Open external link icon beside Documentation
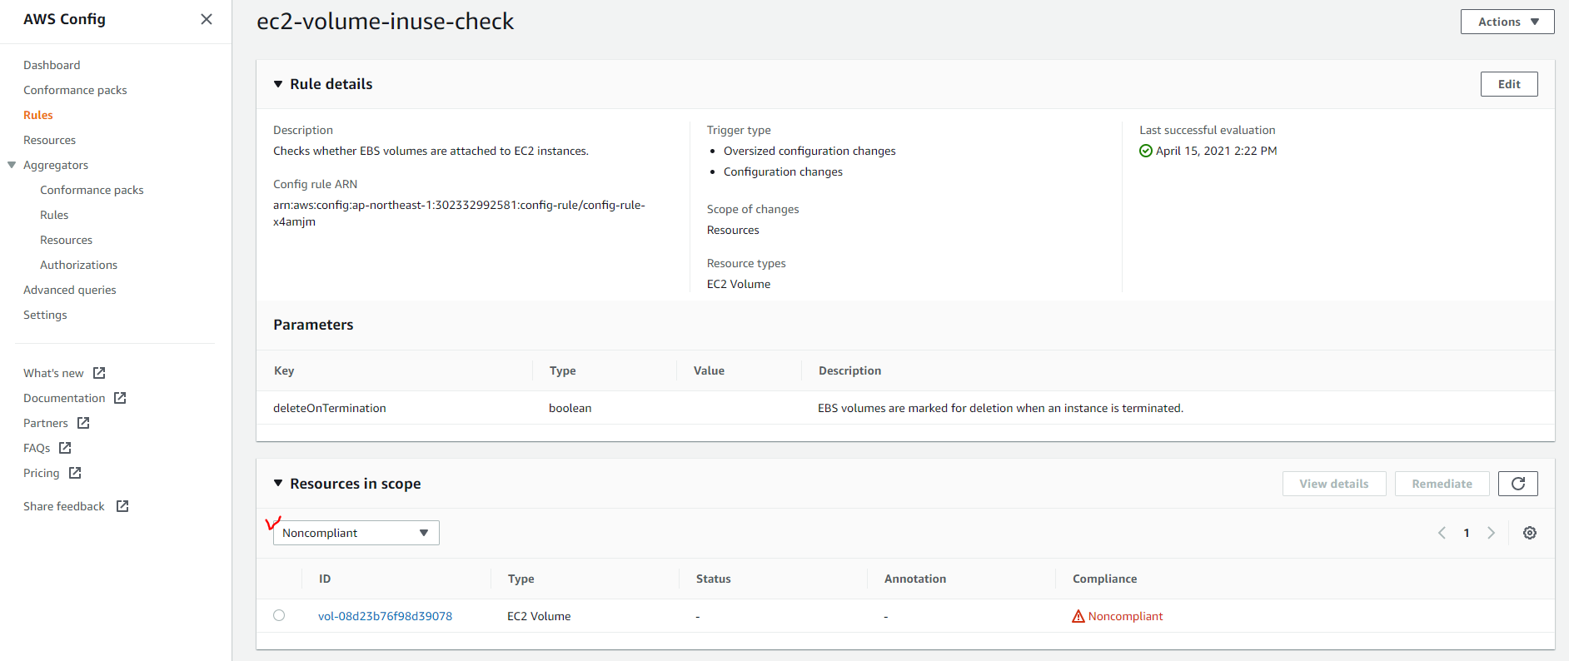1569x661 pixels. point(120,398)
